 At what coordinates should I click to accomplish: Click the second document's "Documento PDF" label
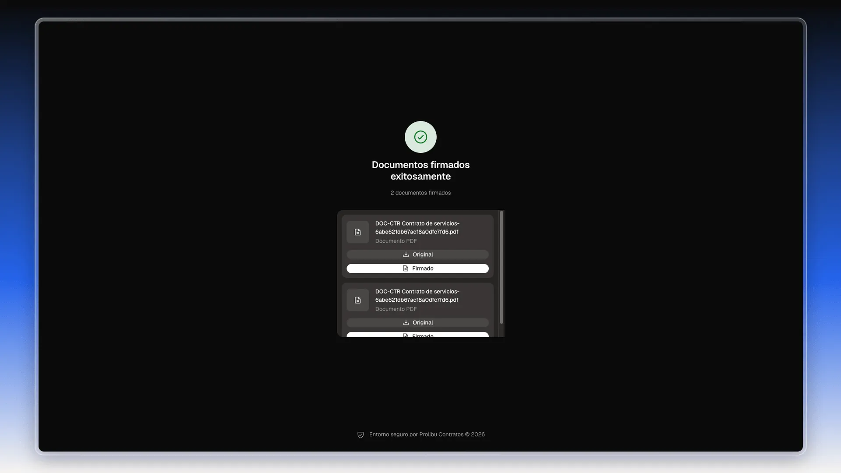(x=396, y=309)
